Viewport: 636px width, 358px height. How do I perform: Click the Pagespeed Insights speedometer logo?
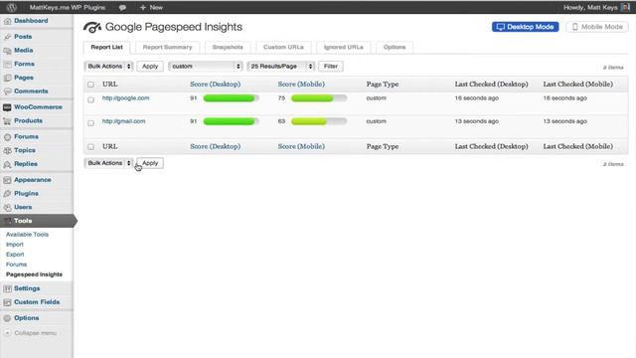[92, 27]
